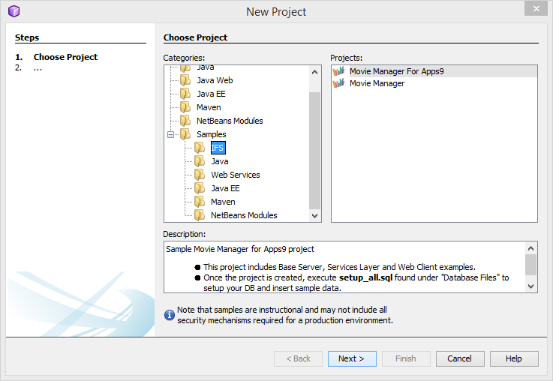Select Web Services under Samples
This screenshot has width=553, height=381.
pyautogui.click(x=236, y=175)
